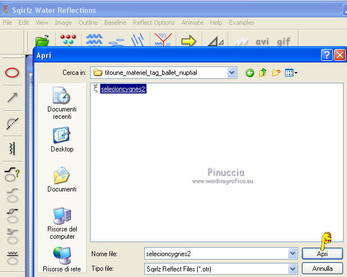Select the diagonal arrow tool
The width and height of the screenshot is (347, 277).
(12, 98)
